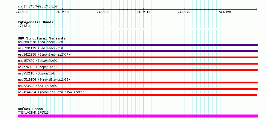Click ruler tick label 7437130
Screen dimensions: 266x119
point(143,12)
